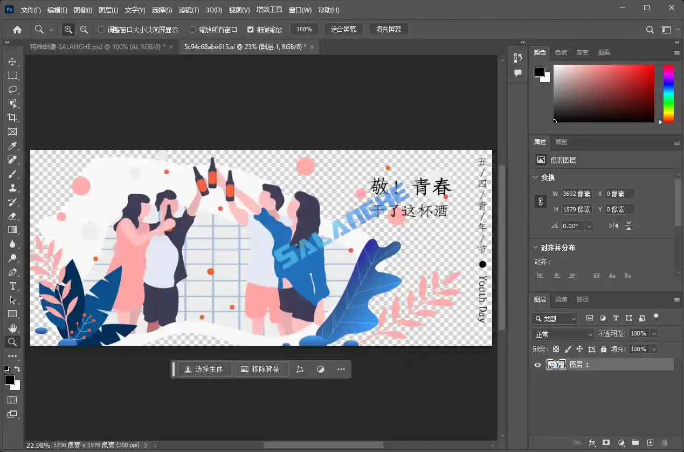684x452 pixels.
Task: Select the Horizontal Type tool
Action: tap(13, 285)
